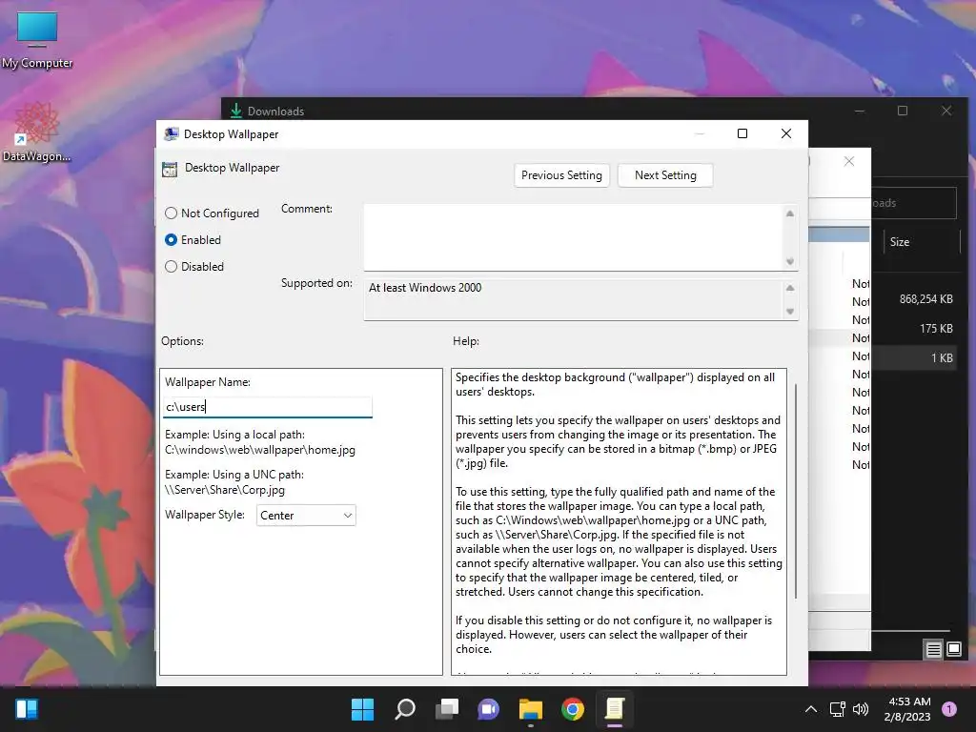Screen dimensions: 976x732
Task: Close the window behind Desktop Wallpaper dialog
Action: [849, 161]
